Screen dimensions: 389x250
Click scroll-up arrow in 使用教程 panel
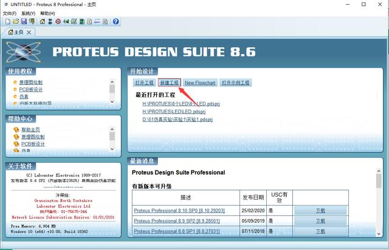pyautogui.click(x=112, y=82)
